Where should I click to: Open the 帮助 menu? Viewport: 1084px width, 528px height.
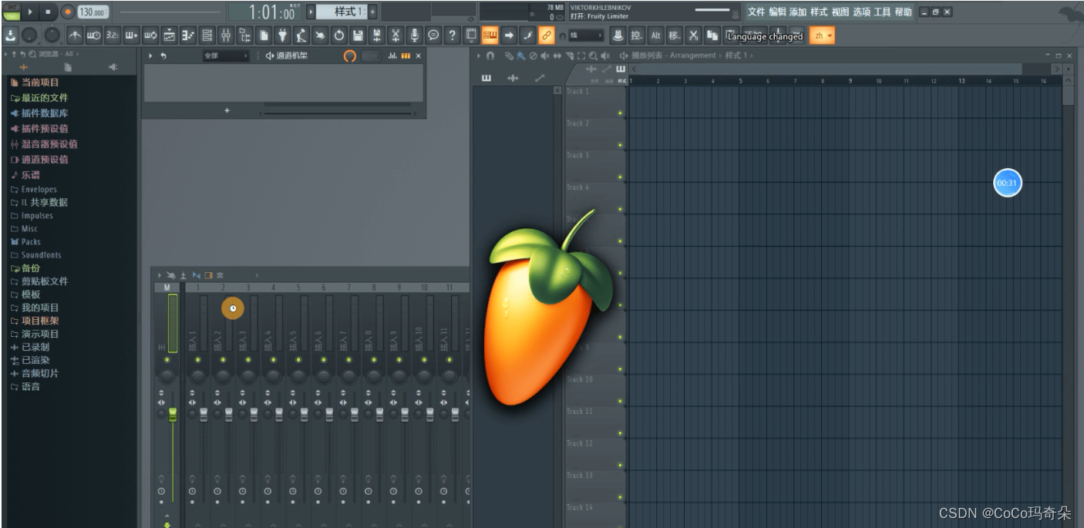[x=903, y=12]
